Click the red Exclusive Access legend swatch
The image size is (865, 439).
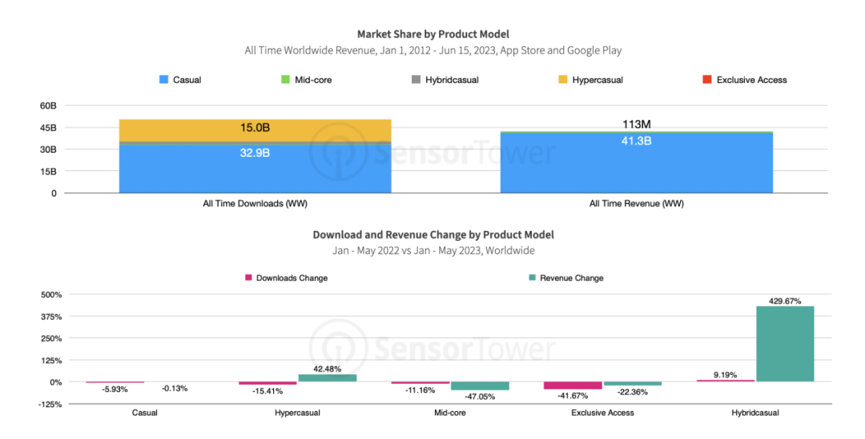tap(707, 79)
